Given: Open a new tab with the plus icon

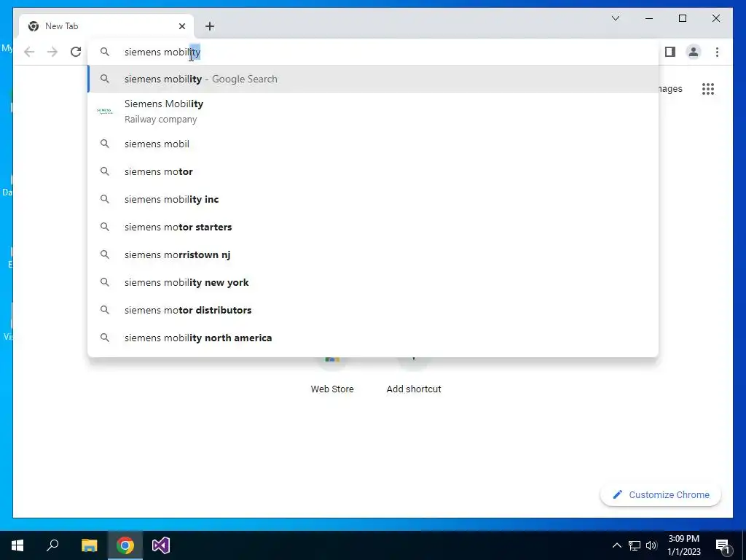Looking at the screenshot, I should coord(210,26).
